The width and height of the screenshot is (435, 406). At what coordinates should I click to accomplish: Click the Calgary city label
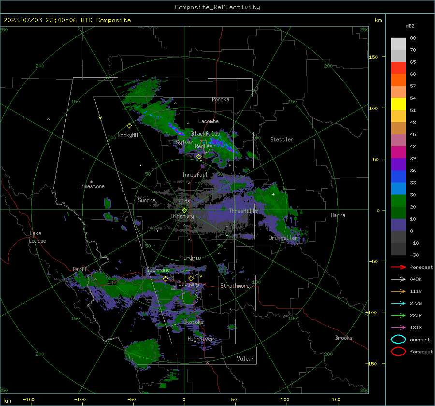pyautogui.click(x=188, y=284)
